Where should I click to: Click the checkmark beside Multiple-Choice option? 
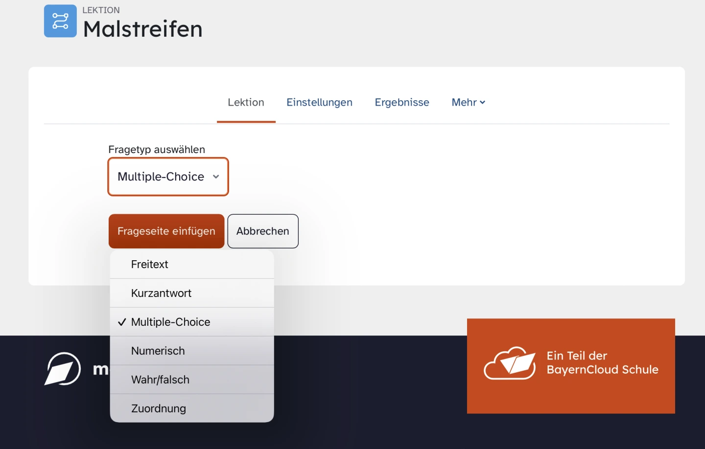pos(122,322)
